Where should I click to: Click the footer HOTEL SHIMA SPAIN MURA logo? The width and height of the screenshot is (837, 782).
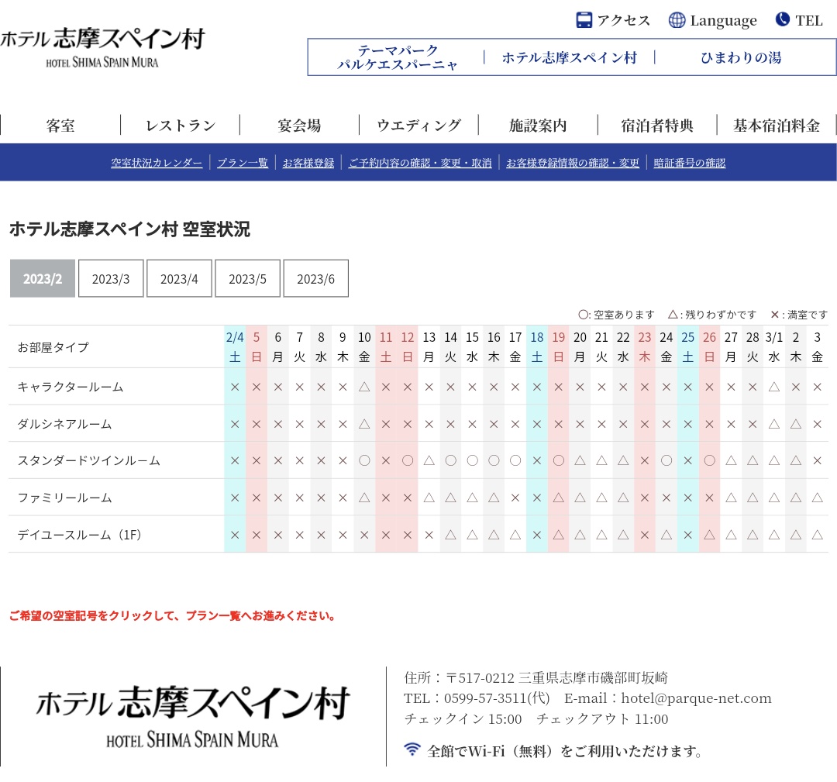point(192,717)
